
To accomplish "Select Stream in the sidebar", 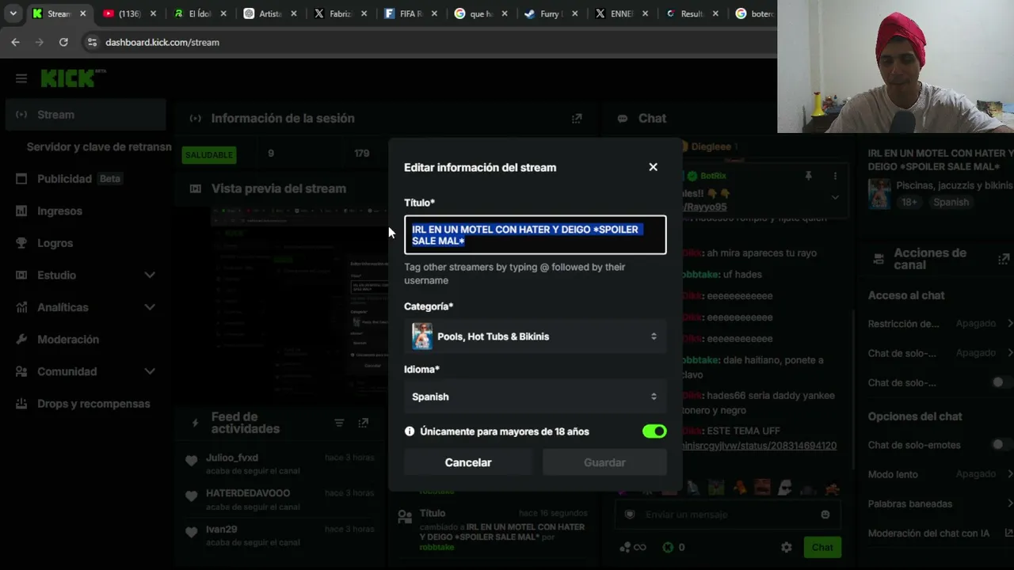I will [x=86, y=115].
